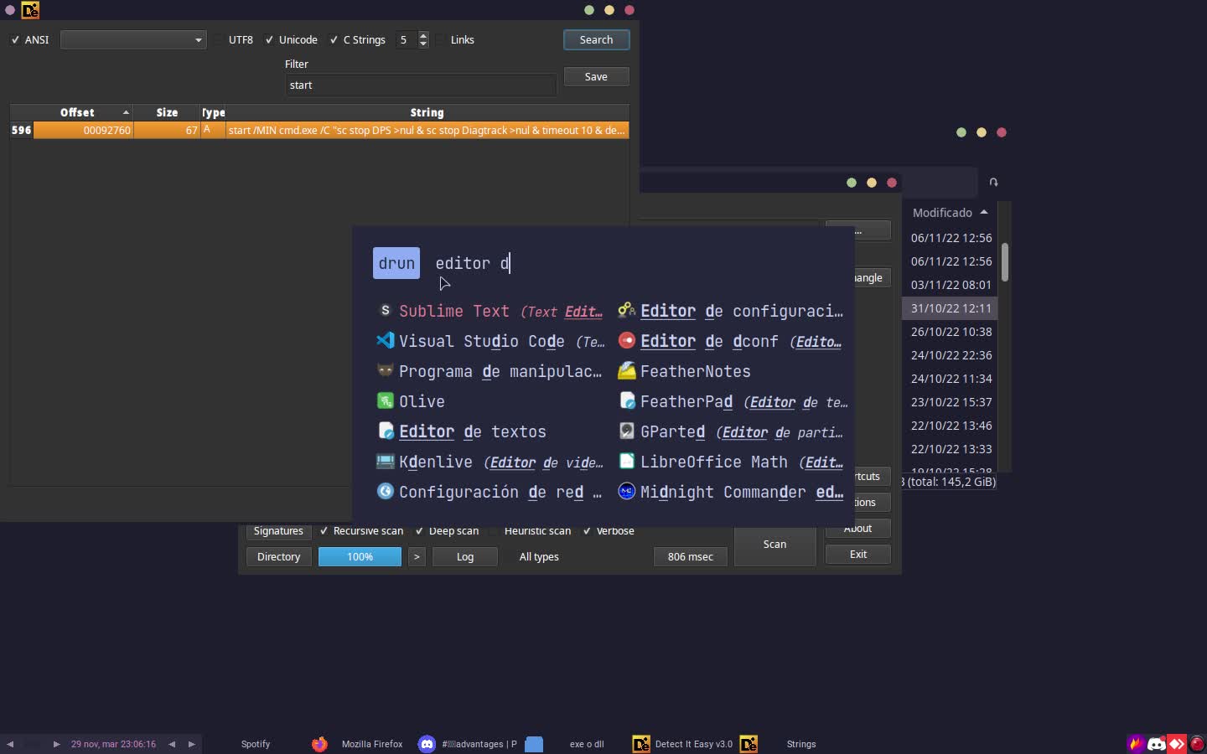Sort by the Modificado column header

942,213
